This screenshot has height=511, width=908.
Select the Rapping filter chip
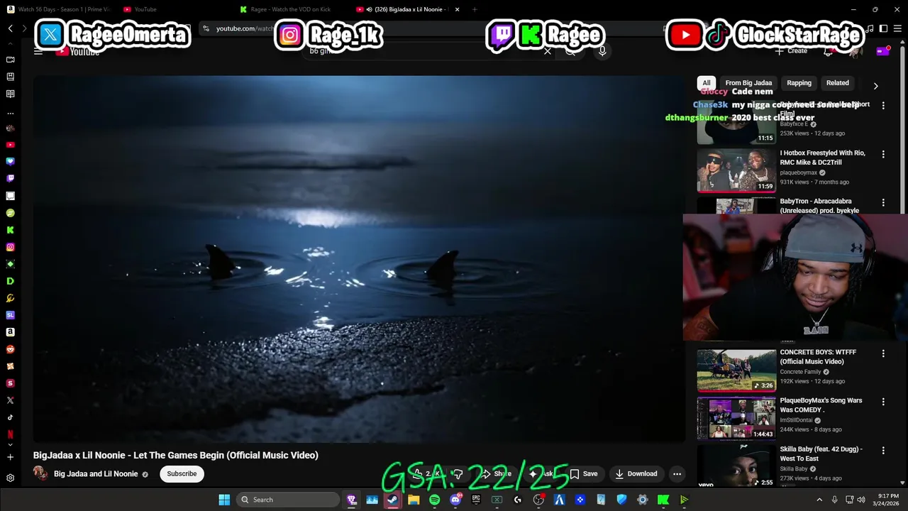tap(799, 83)
